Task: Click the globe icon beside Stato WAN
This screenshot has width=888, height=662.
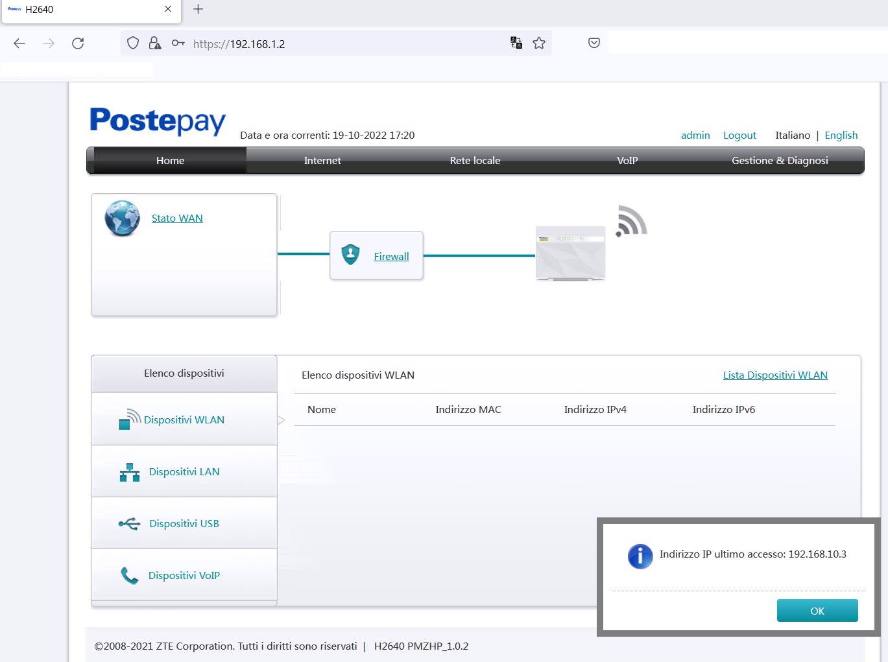Action: (x=121, y=218)
